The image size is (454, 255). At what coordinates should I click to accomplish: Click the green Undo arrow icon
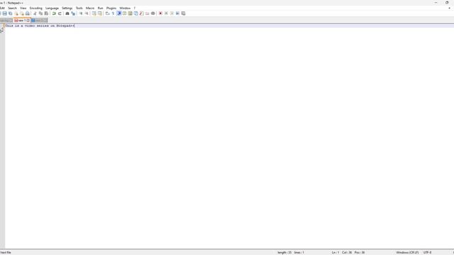[54, 13]
